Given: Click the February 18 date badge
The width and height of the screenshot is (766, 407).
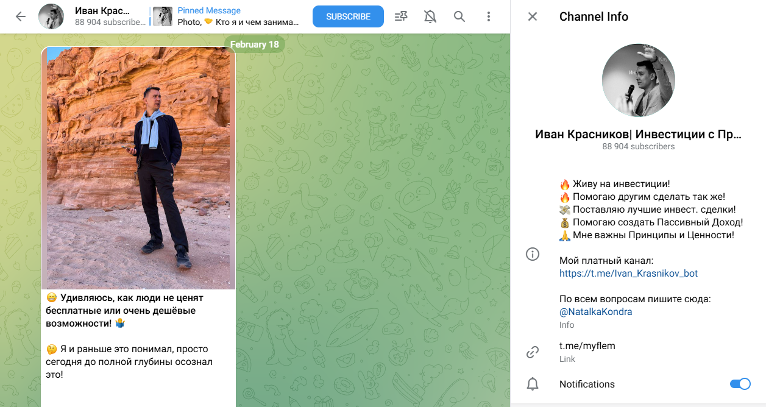Looking at the screenshot, I should [255, 44].
